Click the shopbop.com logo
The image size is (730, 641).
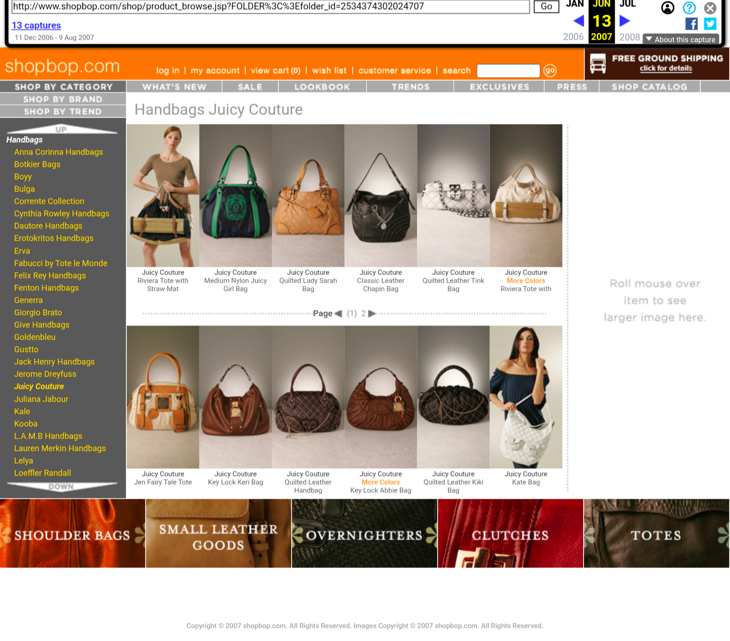(62, 66)
